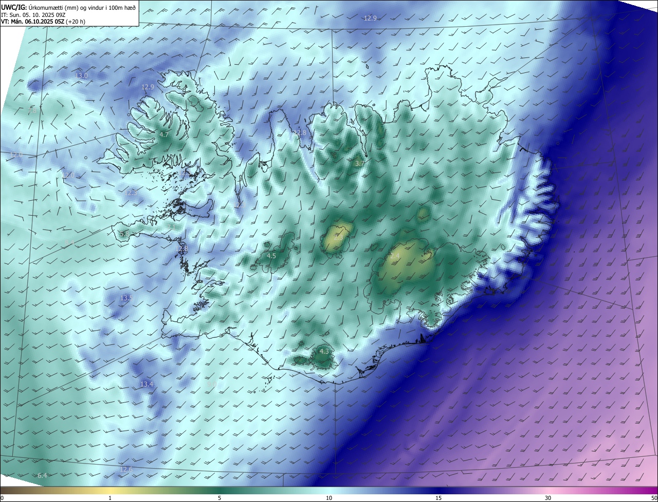Click the 7.8 value label on the map
This screenshot has width=658, height=502.
pyautogui.click(x=32, y=110)
